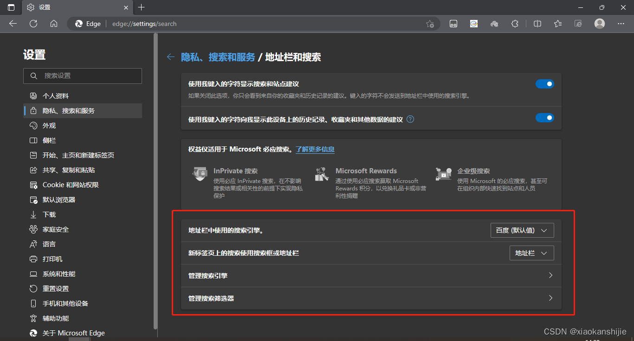Screen dimensions: 634x341
Task: Open the tab actions menu icon
Action: (11, 7)
